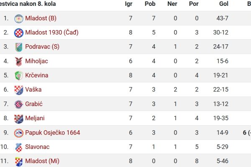This screenshot has height=167, width=251.
Task: Click the Mladost (B) club crest
Action: tap(19, 18)
